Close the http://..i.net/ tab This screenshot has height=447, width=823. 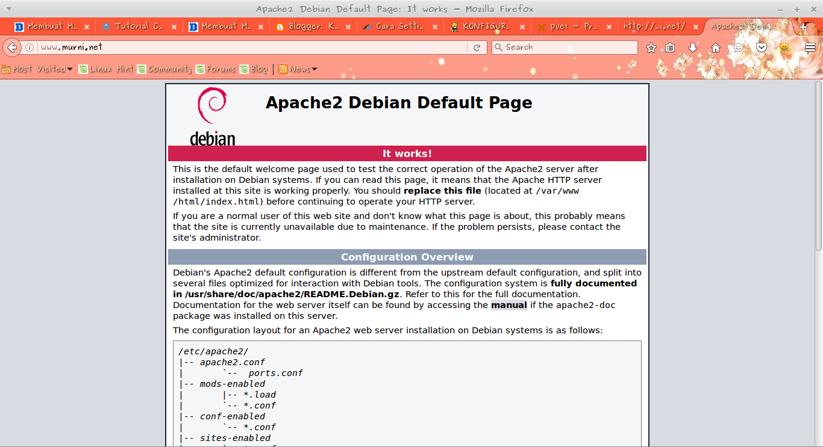(696, 27)
